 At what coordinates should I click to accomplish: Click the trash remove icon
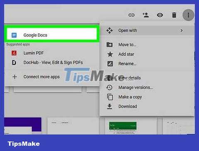(174, 15)
